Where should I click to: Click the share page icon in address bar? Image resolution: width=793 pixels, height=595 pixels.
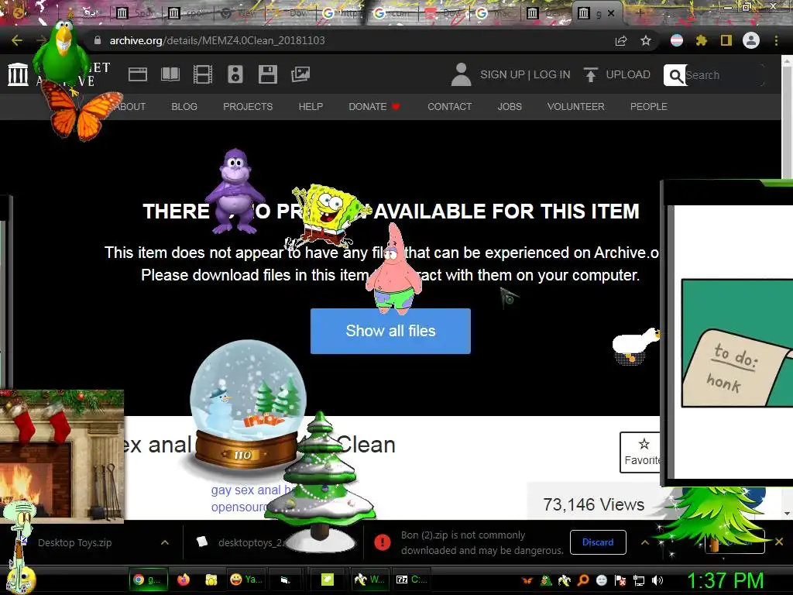621,40
